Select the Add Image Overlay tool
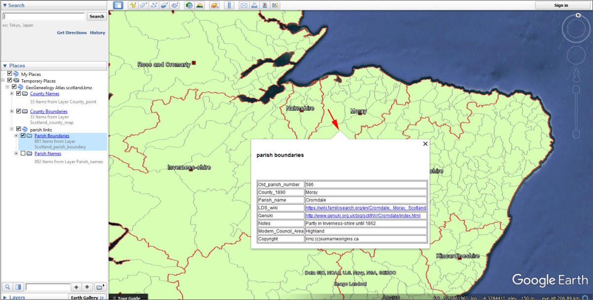Screen dimensions: 593x300 click(165, 5)
